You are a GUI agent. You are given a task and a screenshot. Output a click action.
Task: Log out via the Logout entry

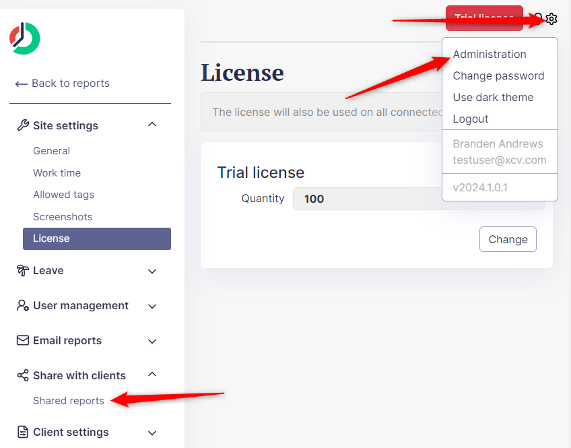[471, 119]
